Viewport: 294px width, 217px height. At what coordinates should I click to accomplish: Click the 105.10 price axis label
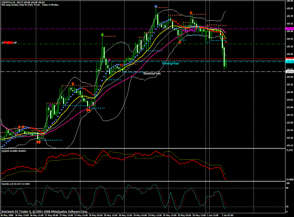290,46
